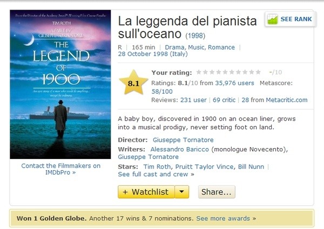Open the 231 user reviews link
The height and width of the screenshot is (229, 324).
pos(193,100)
